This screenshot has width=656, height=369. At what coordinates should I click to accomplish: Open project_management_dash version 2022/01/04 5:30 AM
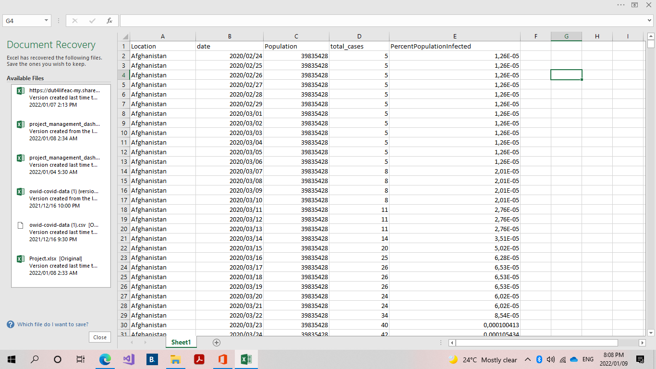61,165
